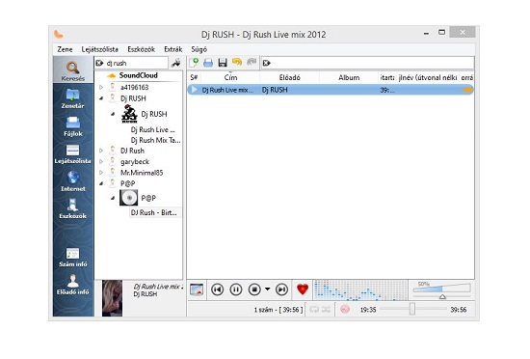530x359 pixels.
Task: Click 'Dj Rush Live mix...' playlist title cell
Action: pos(227,90)
